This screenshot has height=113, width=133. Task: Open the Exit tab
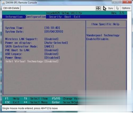(77, 17)
